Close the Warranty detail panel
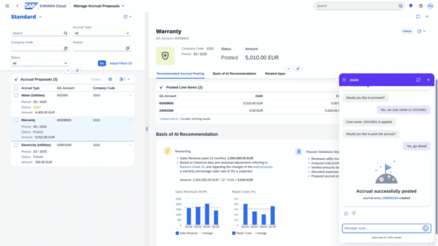The height and width of the screenshot is (246, 438). pyautogui.click(x=427, y=16)
